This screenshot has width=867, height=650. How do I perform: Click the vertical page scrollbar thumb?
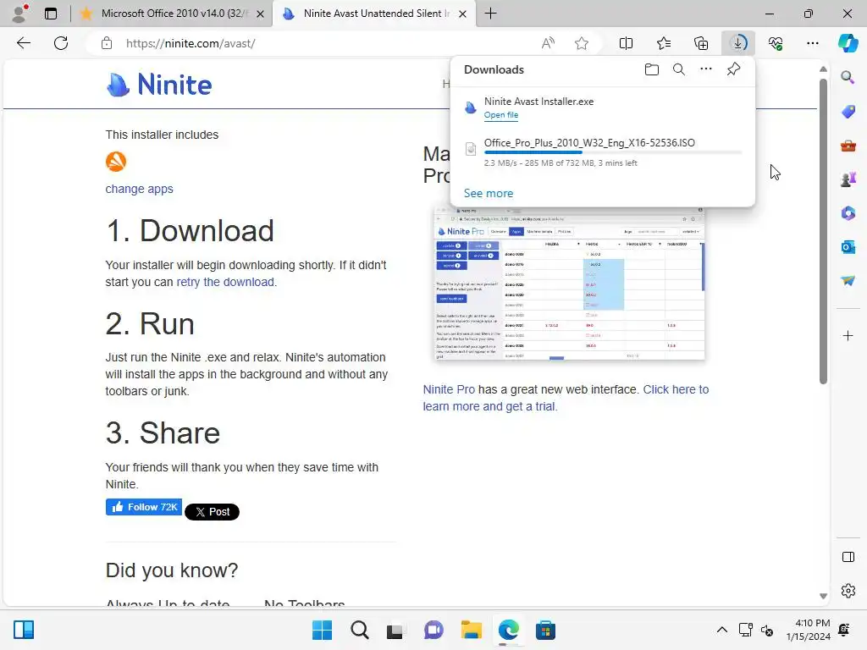click(x=823, y=231)
